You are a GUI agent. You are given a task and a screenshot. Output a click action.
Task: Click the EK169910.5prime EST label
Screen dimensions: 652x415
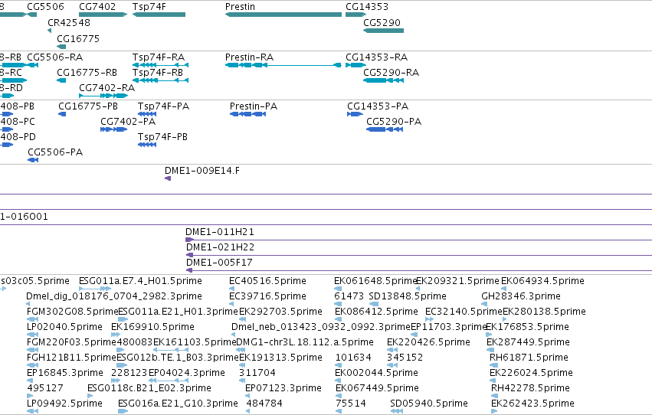pyautogui.click(x=152, y=327)
